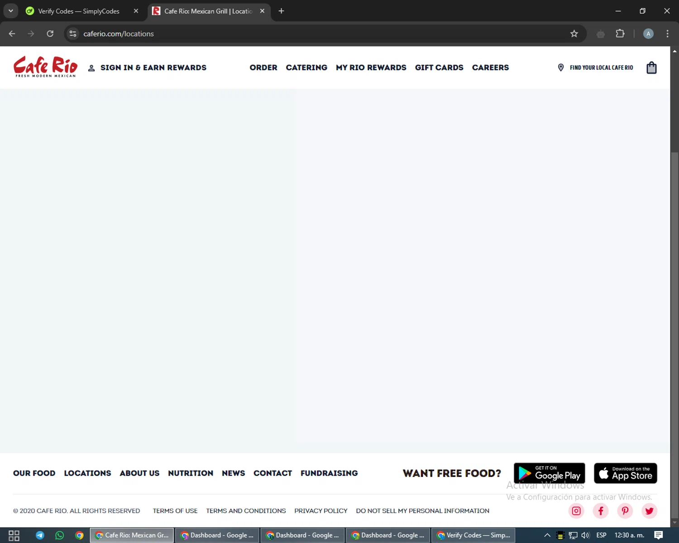
Task: Open the tab search dropdown arrow
Action: click(10, 11)
